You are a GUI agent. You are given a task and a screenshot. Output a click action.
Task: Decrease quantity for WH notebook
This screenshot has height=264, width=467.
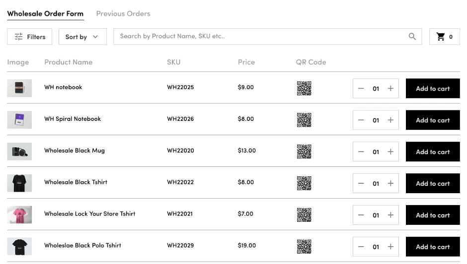(361, 89)
